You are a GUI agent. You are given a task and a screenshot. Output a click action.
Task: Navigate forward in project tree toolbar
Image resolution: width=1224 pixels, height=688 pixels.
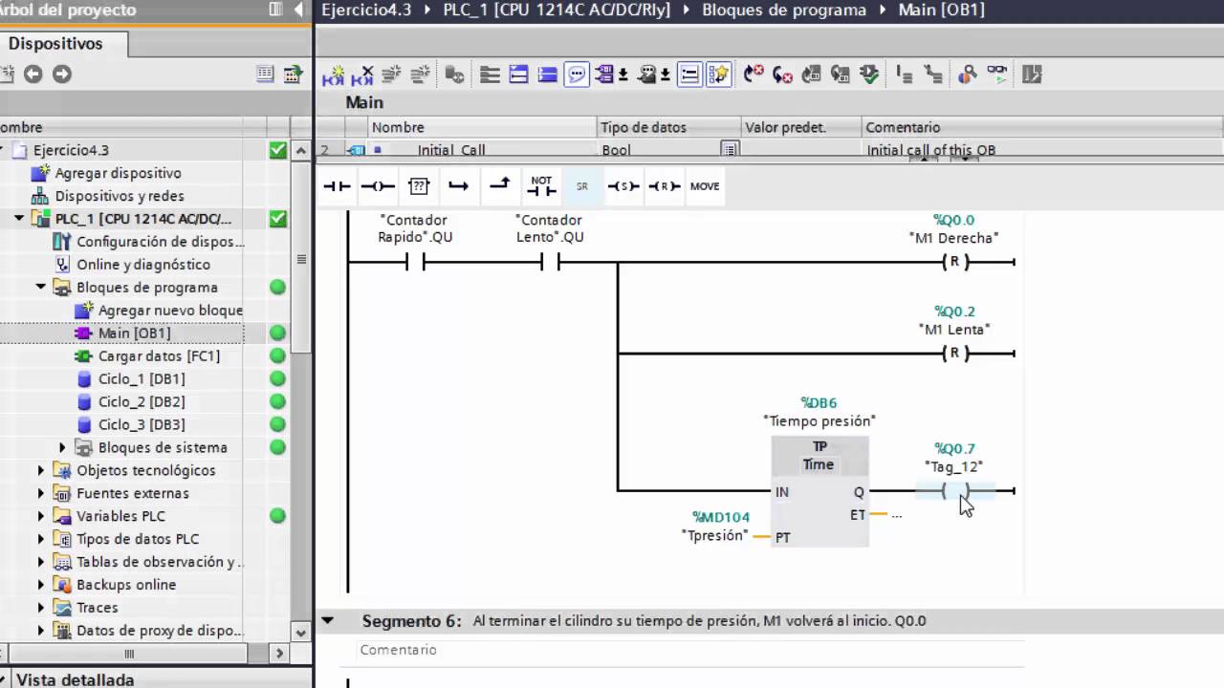click(62, 75)
